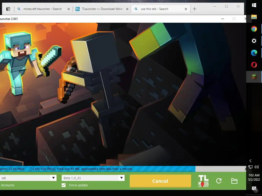
Task: Click the speed 15.60 MB/s text
Action: pyautogui.click(x=12, y=169)
